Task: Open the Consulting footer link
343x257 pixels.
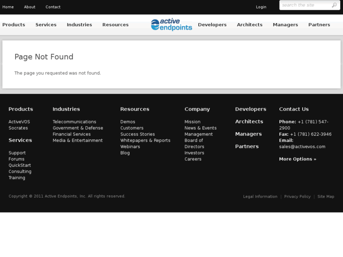Action: click(x=20, y=172)
